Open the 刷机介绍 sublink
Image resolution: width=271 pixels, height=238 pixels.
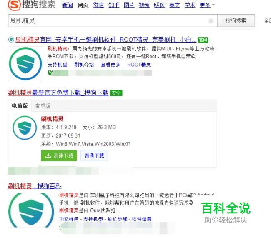pyautogui.click(x=84, y=65)
